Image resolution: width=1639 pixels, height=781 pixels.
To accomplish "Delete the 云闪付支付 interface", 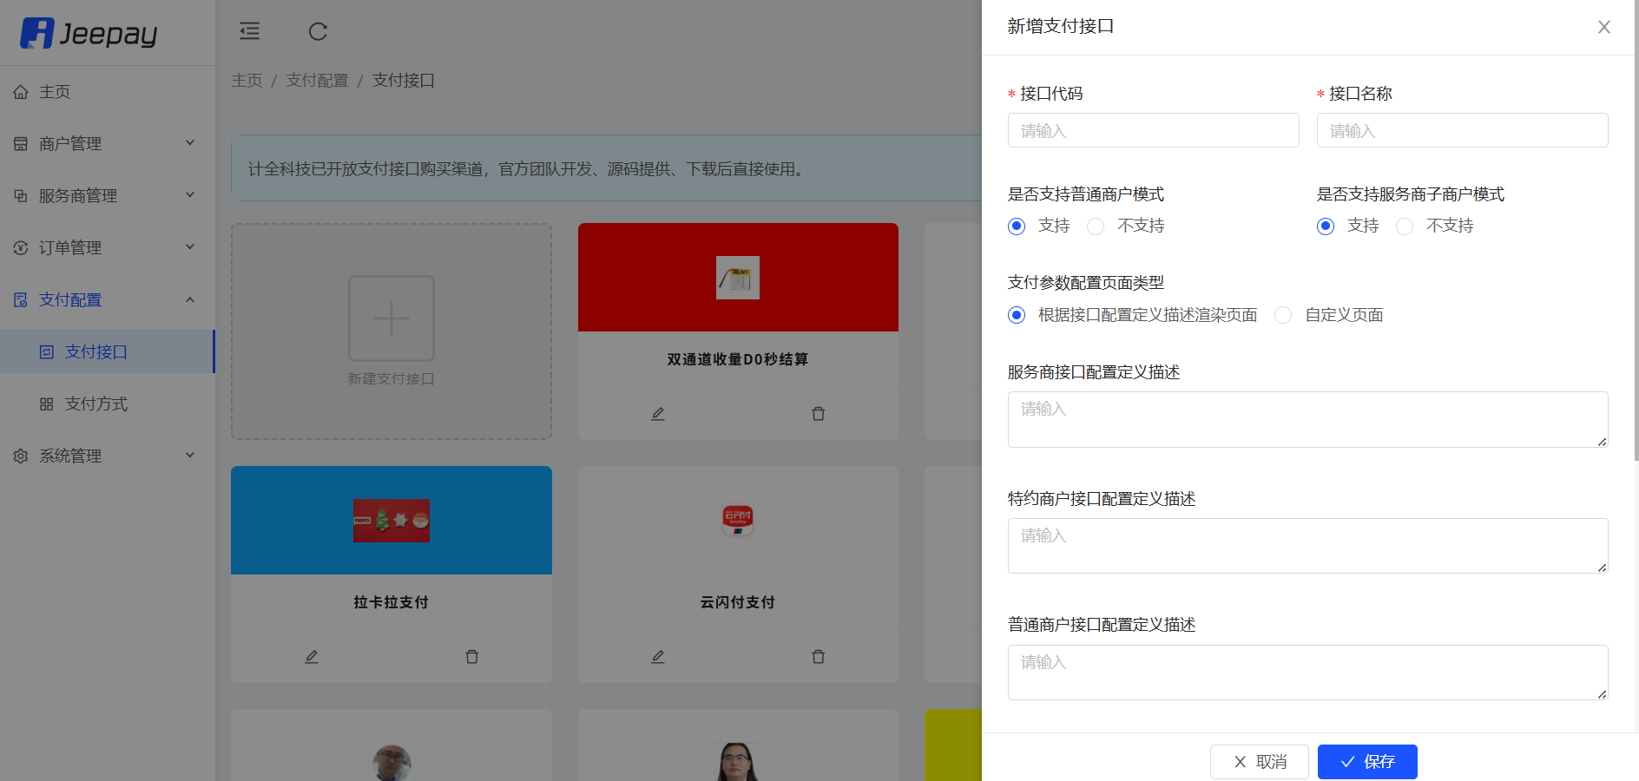I will click(x=818, y=657).
